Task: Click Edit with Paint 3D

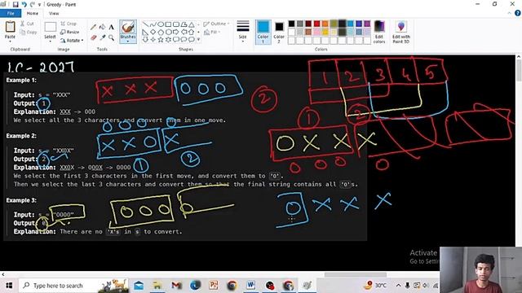Action: point(400,32)
